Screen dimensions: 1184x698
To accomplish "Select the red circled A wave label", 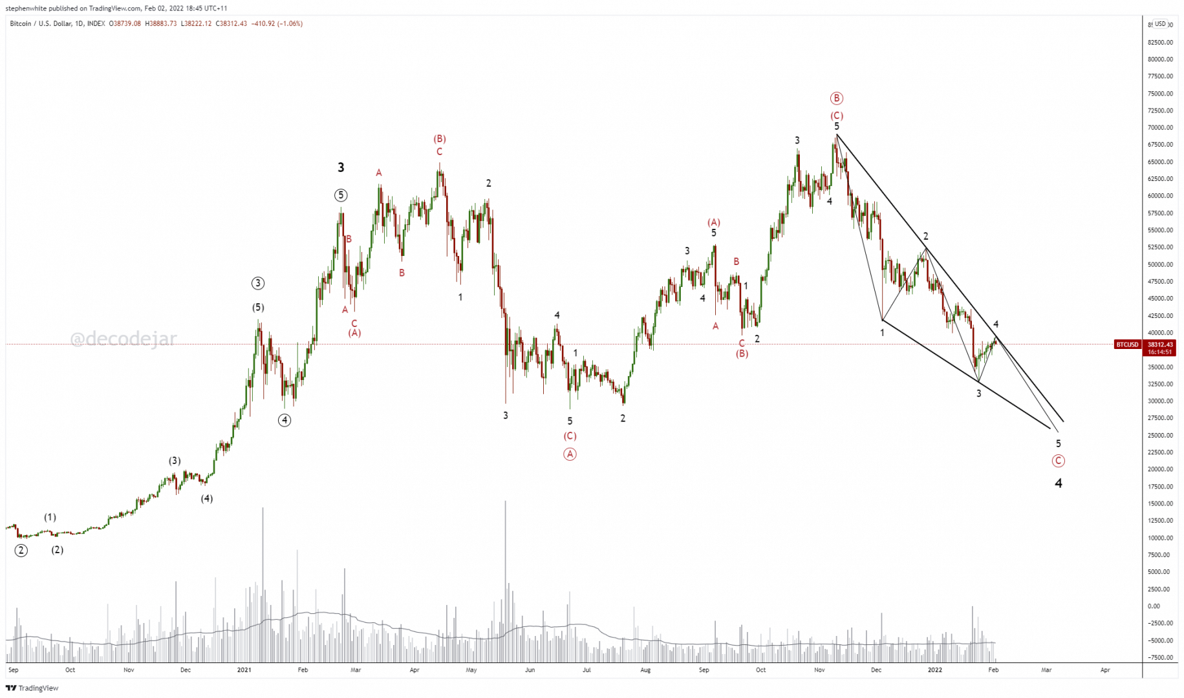I will click(x=570, y=454).
